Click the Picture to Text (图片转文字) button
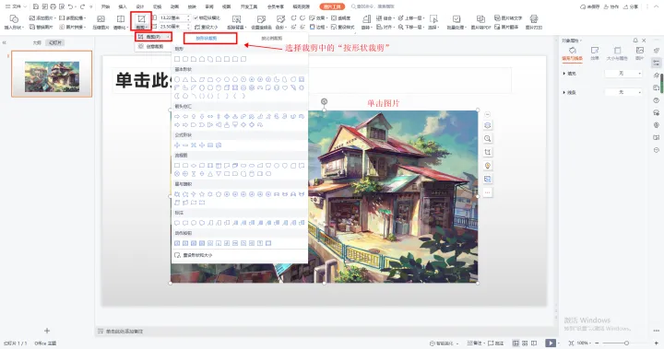664x349 pixels. click(x=508, y=18)
